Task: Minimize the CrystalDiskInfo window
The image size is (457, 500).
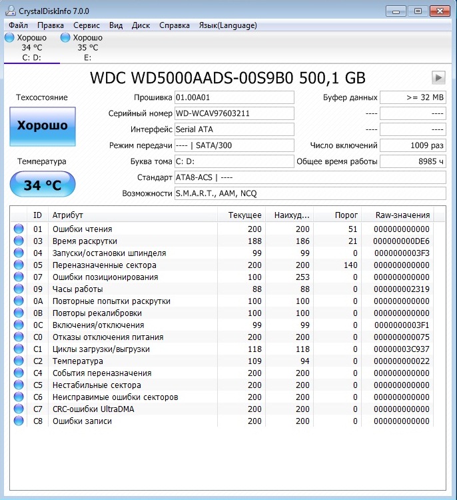Action: 396,11
